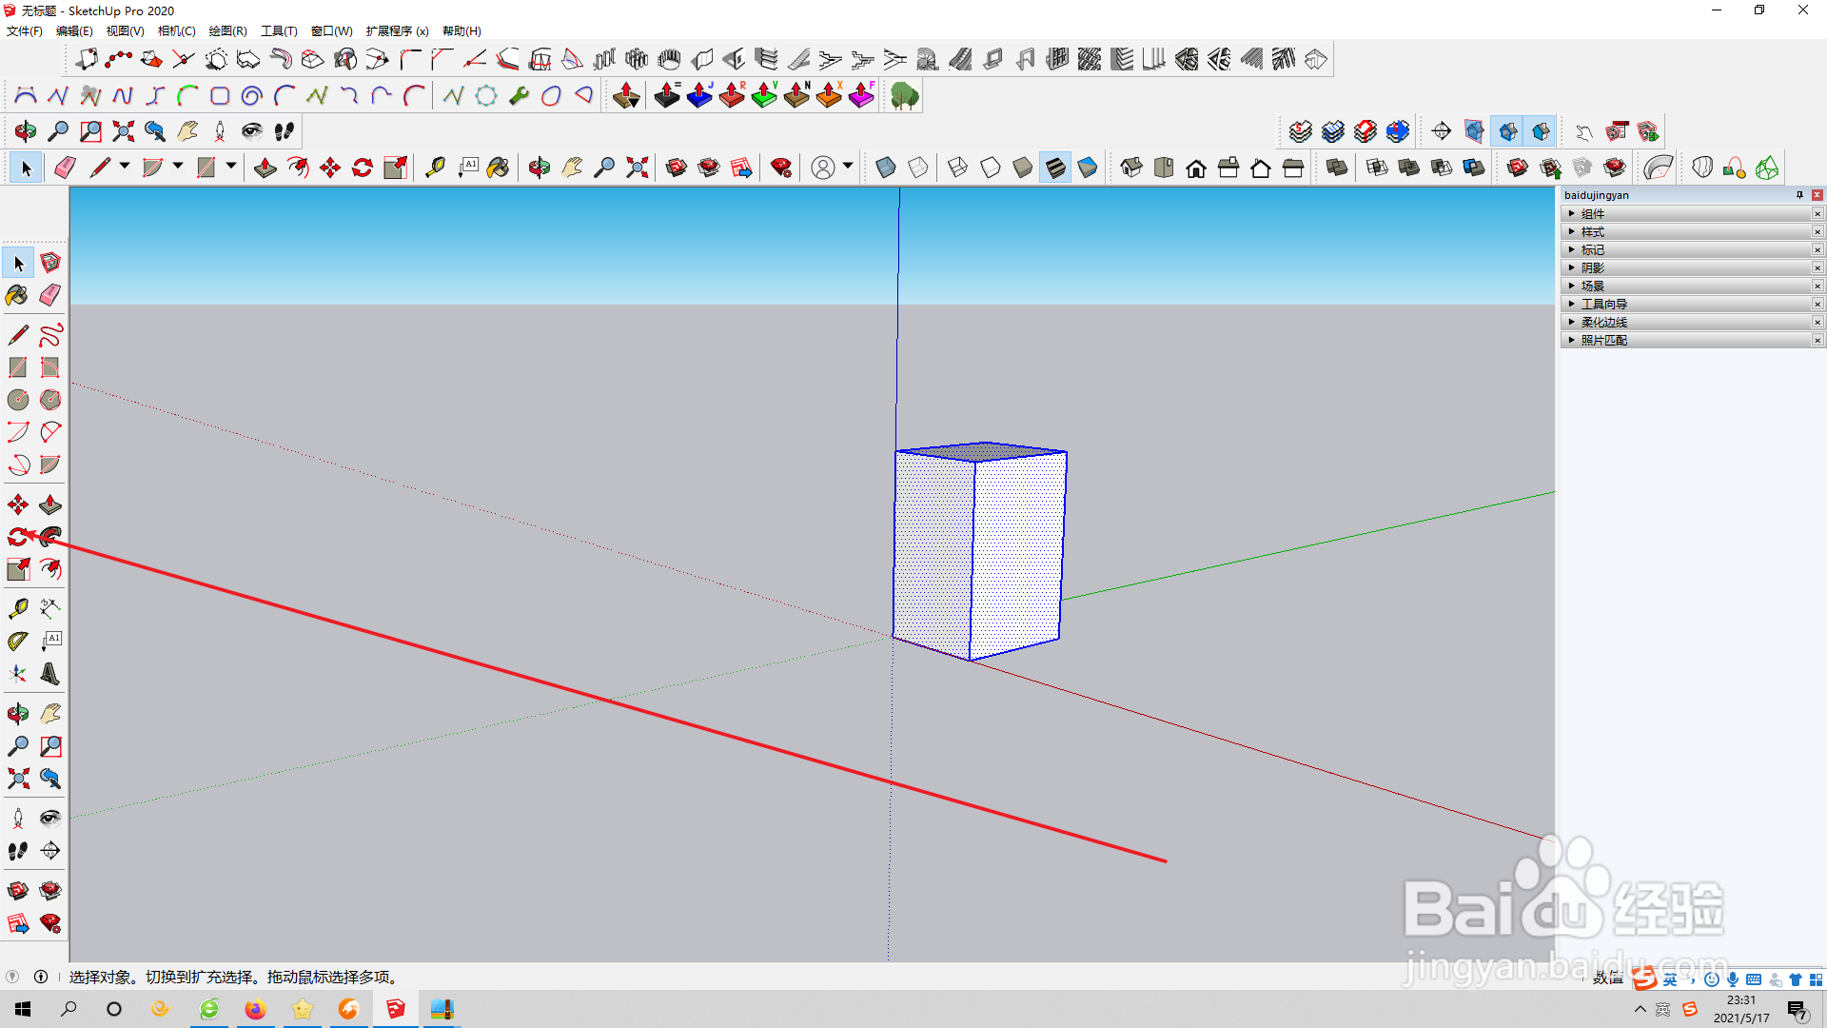This screenshot has height=1028, width=1827.
Task: Select the Eraser tool in left toolbar
Action: tap(50, 295)
